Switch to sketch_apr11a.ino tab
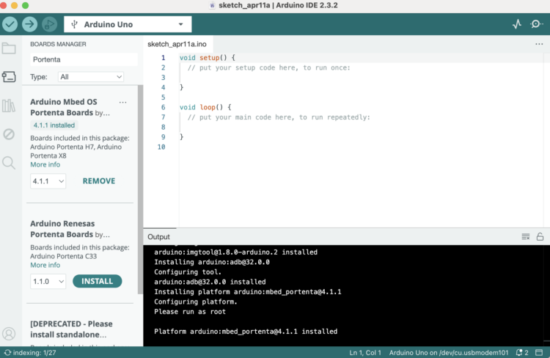550x358 pixels. coord(177,44)
